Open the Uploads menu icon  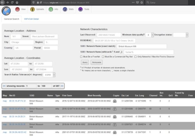click(x=33, y=9)
